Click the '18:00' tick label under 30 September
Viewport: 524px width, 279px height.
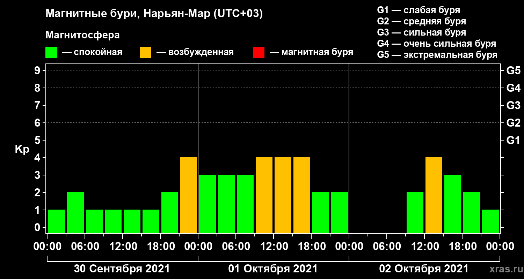point(160,247)
